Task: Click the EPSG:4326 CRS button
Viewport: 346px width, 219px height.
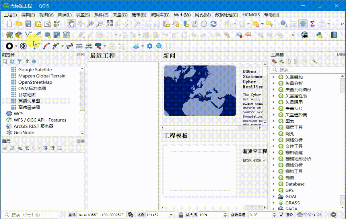Action: pos(310,215)
